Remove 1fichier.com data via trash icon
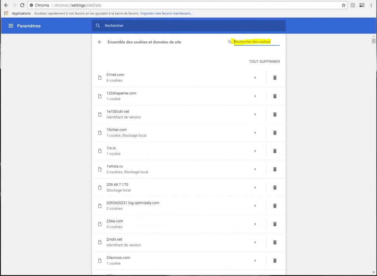The image size is (377, 276). coord(274,133)
